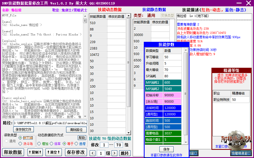Image resolution: width=254 pixels, height=158 pixels.
Task: Click up arrow of 技能参数 list scrollbar
Action: 186,50
